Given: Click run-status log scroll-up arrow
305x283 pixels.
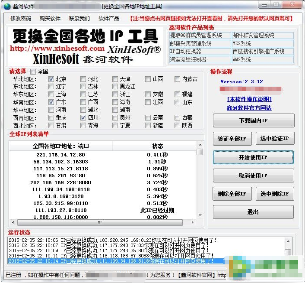Looking at the screenshot, I should (x=288, y=241).
